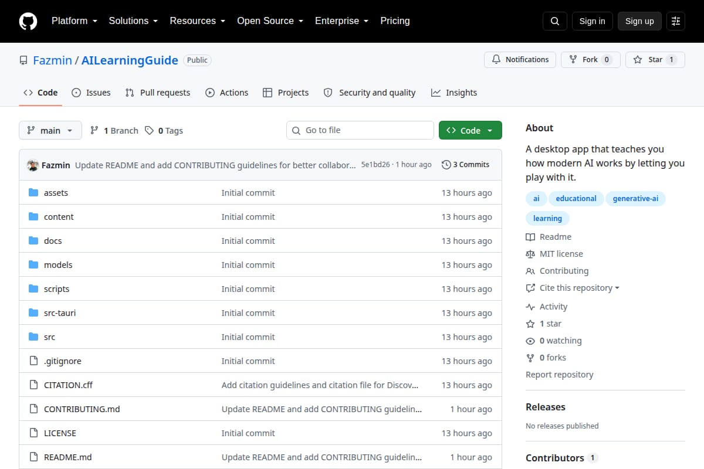Click the assets folder icon
704x469 pixels.
tap(33, 193)
